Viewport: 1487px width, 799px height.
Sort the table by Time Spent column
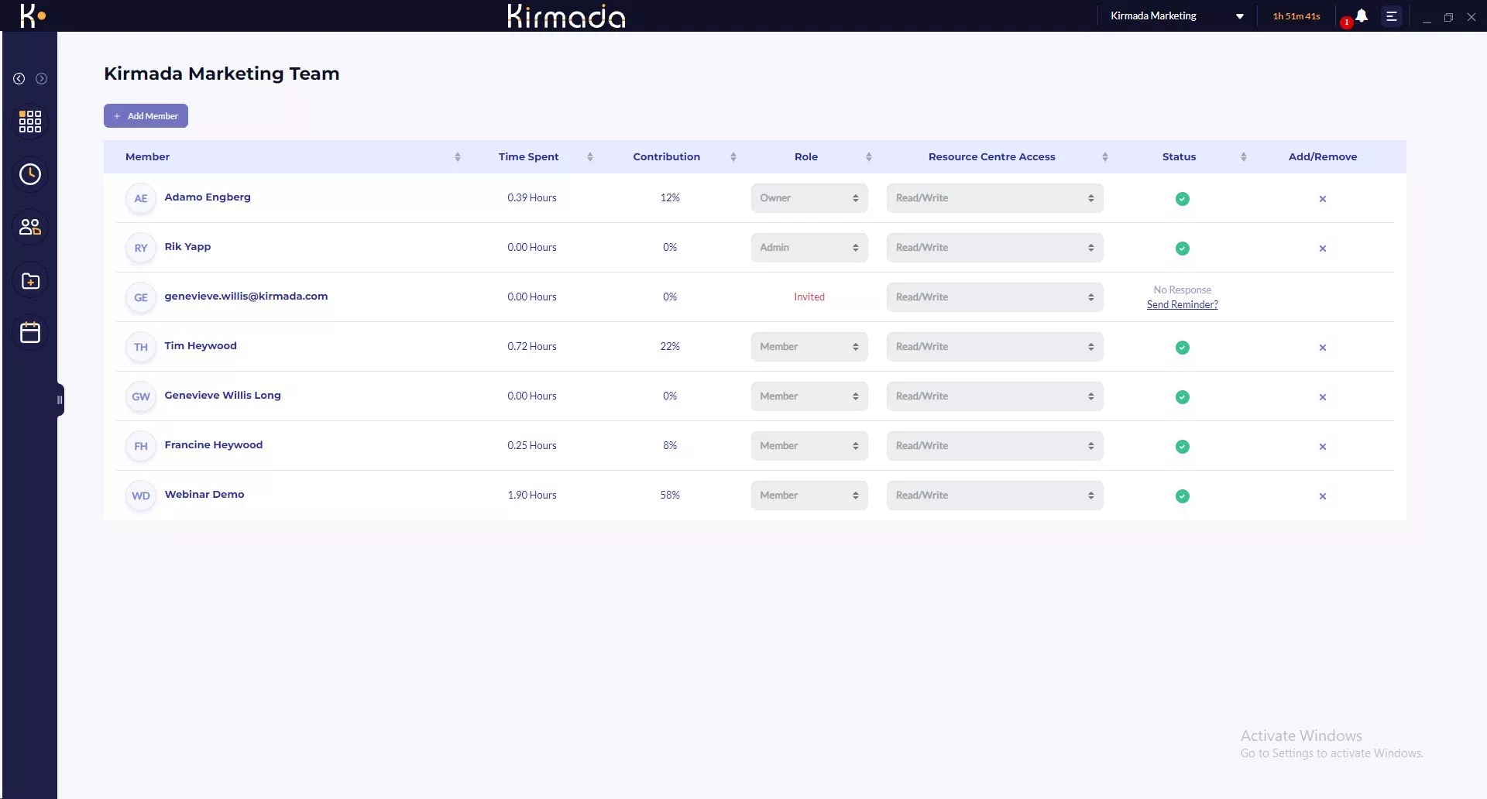[589, 157]
